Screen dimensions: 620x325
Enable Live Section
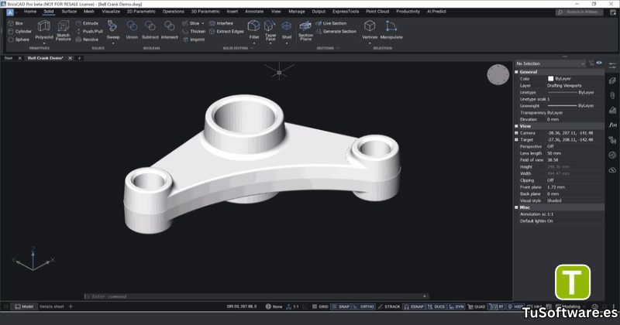[x=331, y=23]
